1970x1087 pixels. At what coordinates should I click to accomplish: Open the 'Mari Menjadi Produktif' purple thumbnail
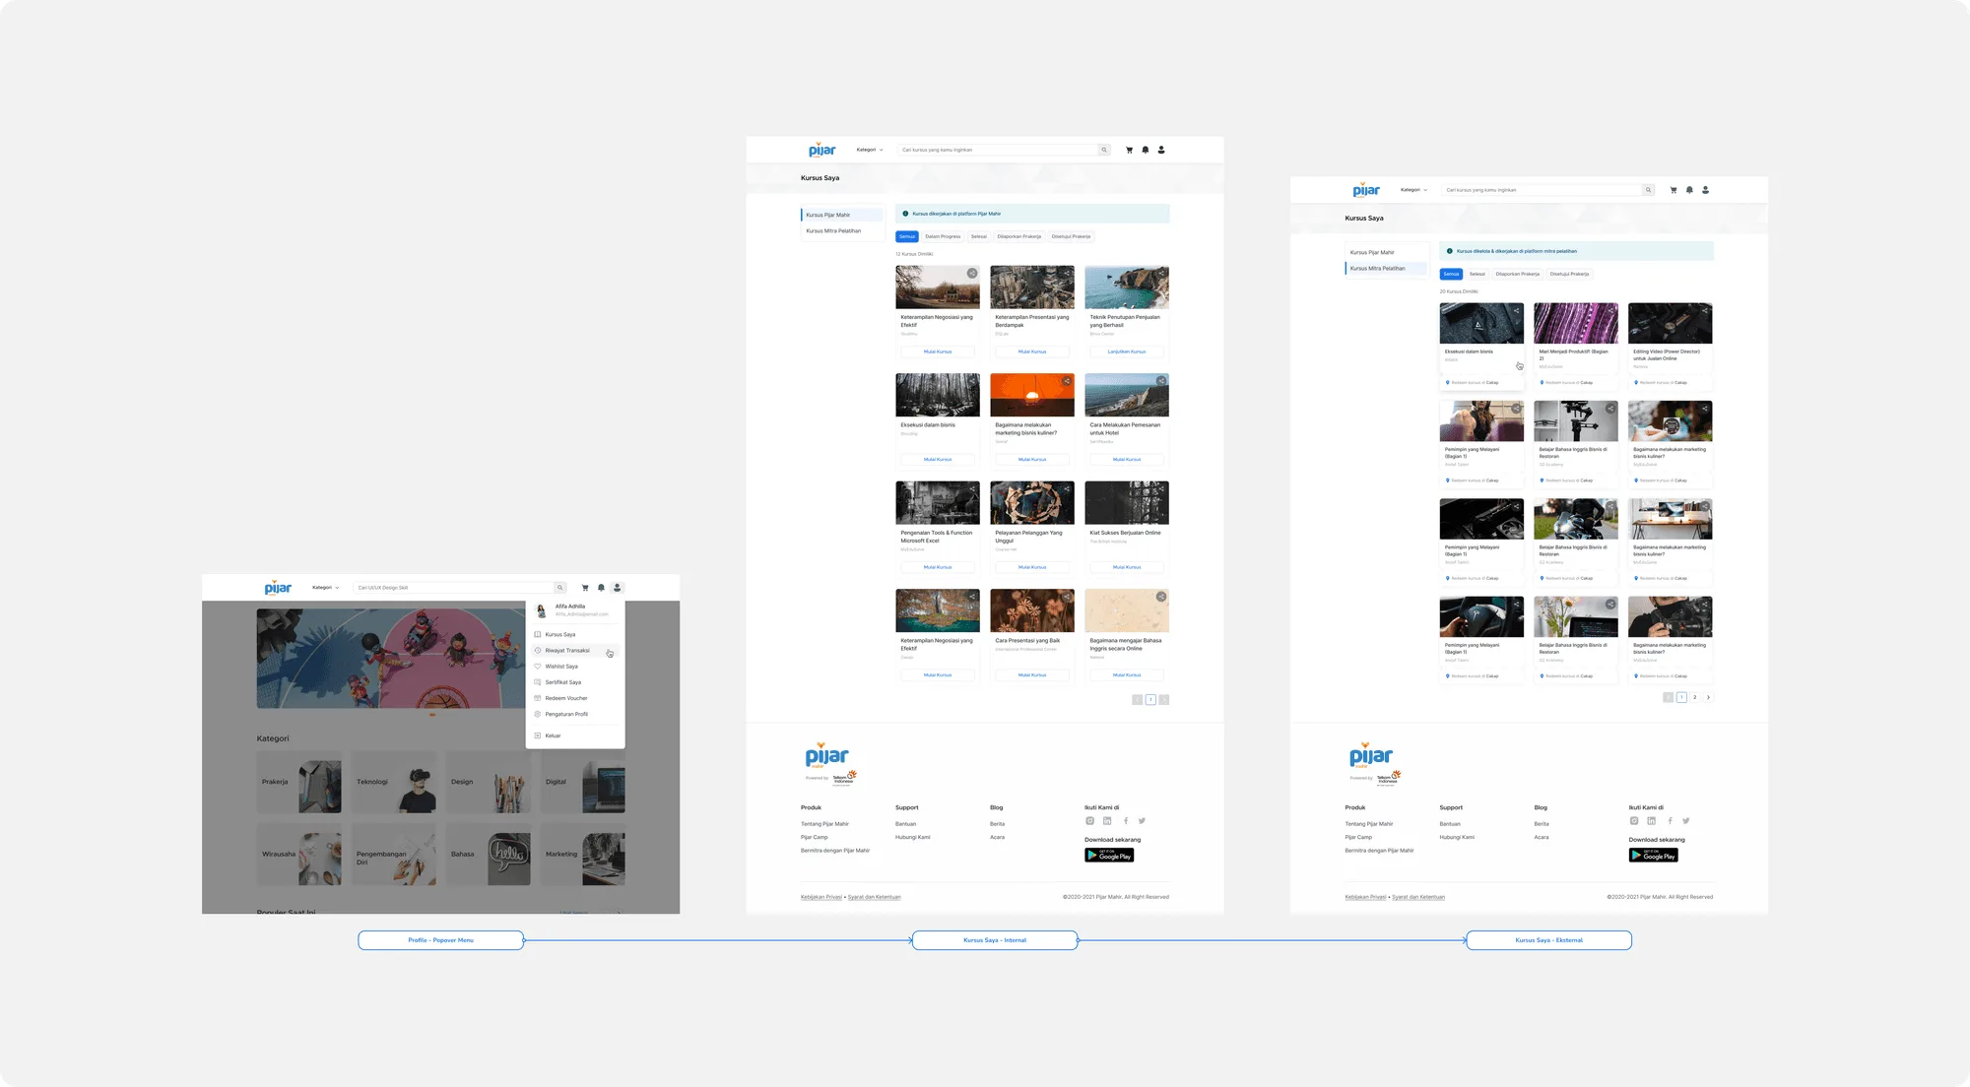coord(1576,323)
